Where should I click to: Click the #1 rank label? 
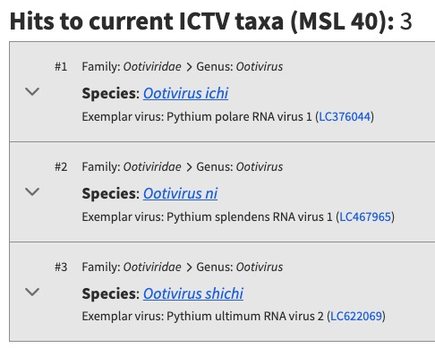[x=61, y=66]
